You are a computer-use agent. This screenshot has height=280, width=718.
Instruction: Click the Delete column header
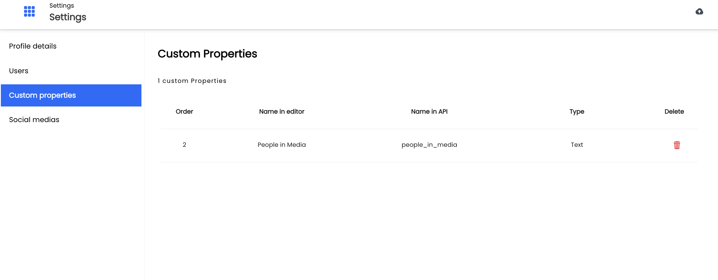coord(674,112)
